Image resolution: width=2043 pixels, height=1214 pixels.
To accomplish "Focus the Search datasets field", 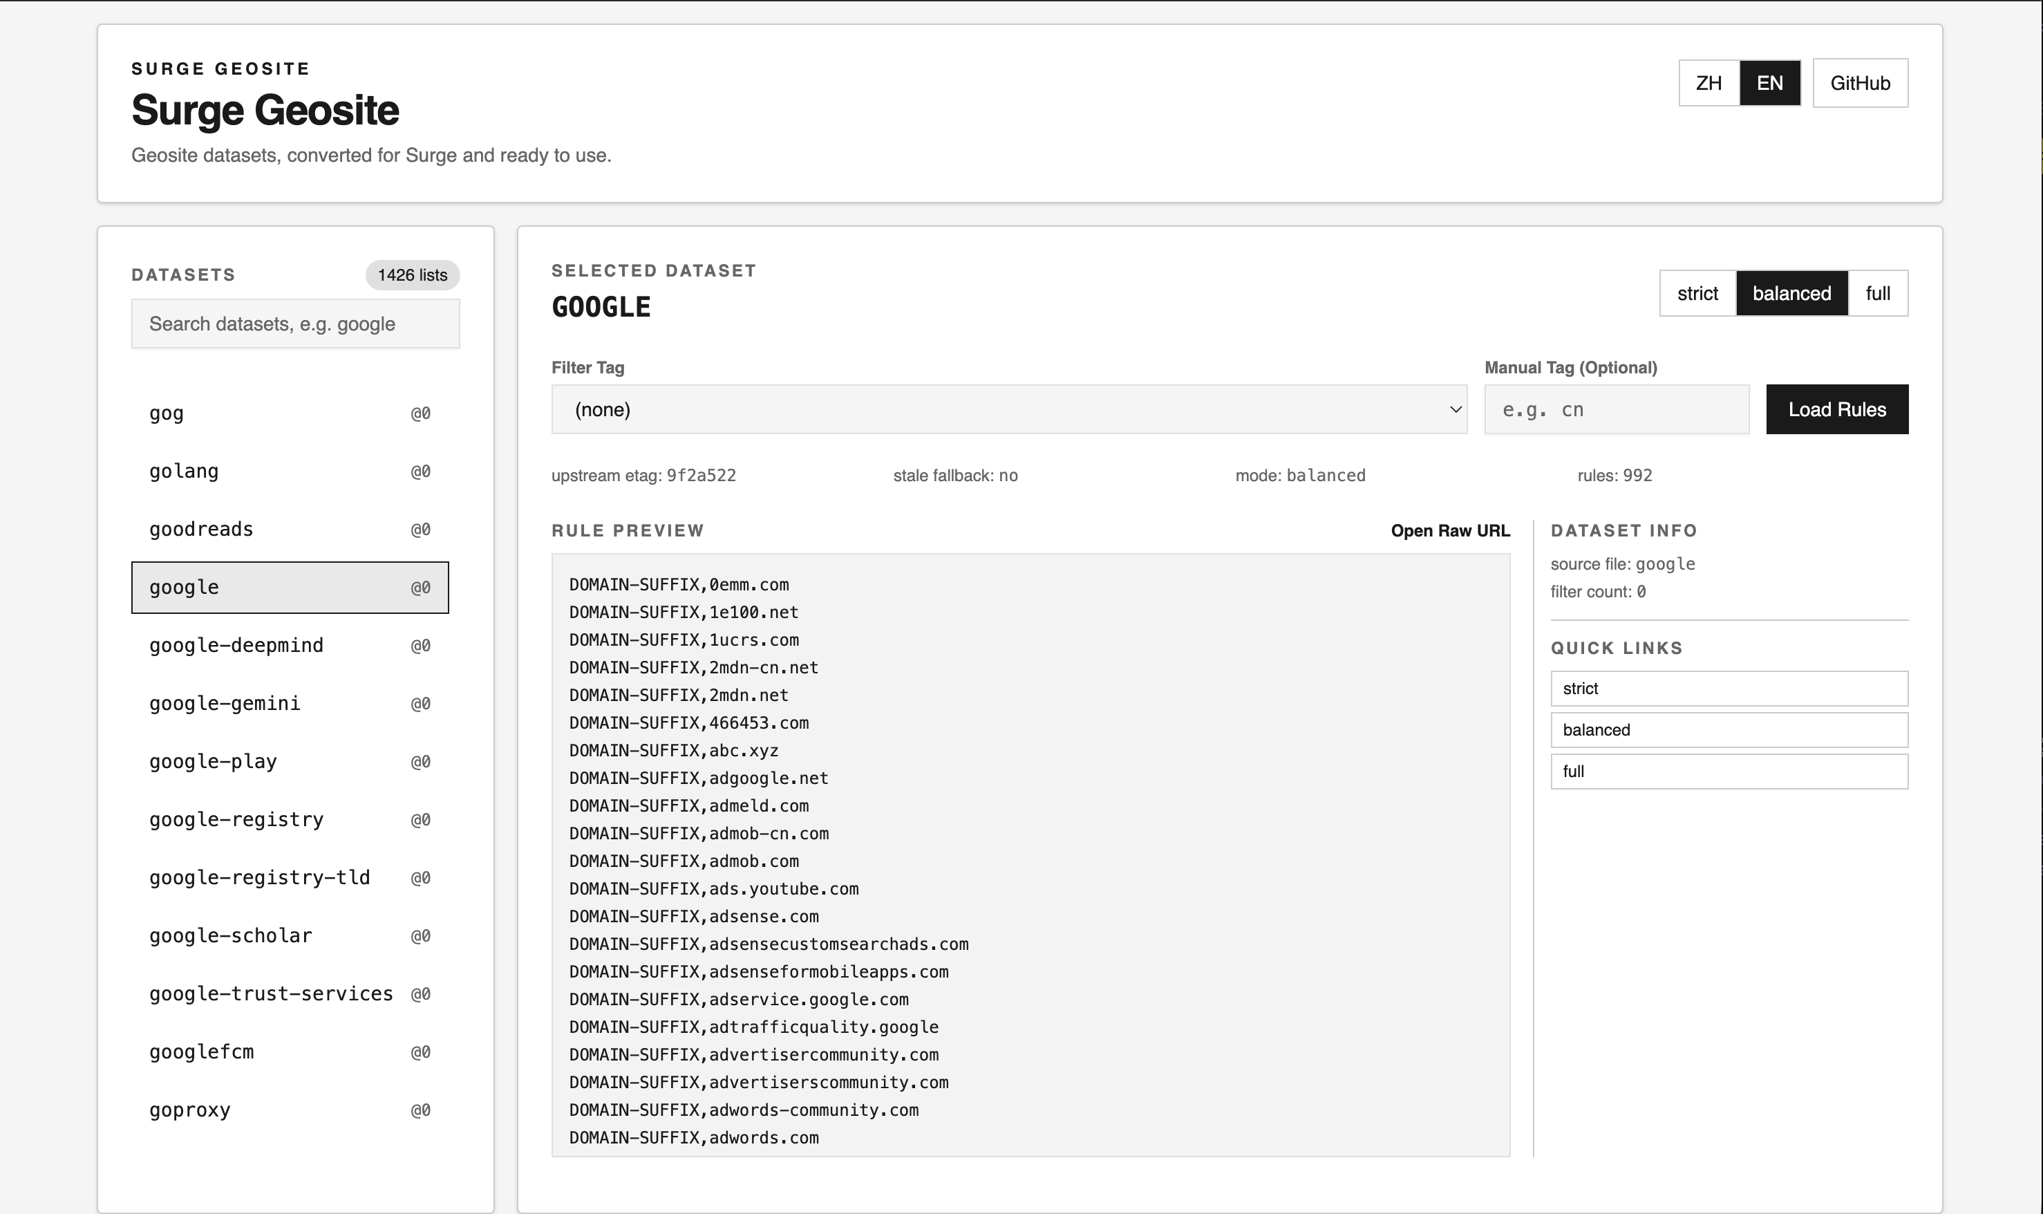I will click(295, 324).
